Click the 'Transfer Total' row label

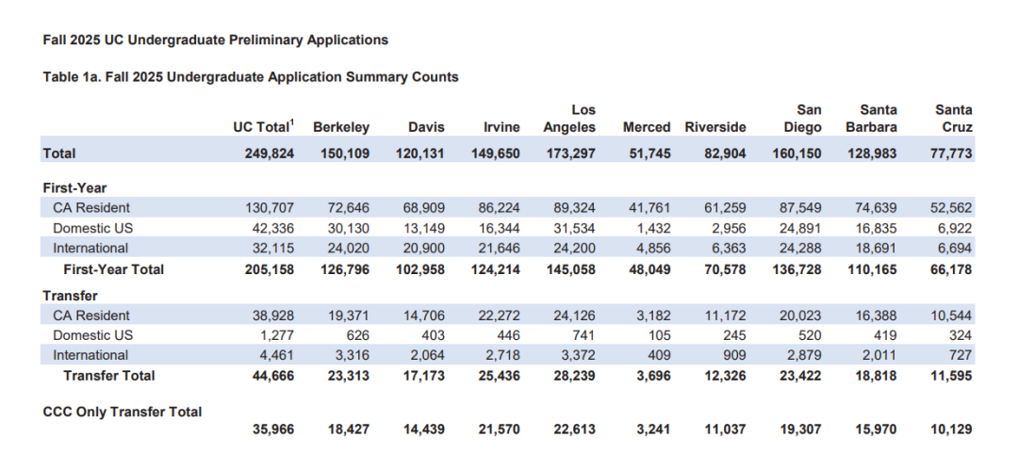coord(109,376)
